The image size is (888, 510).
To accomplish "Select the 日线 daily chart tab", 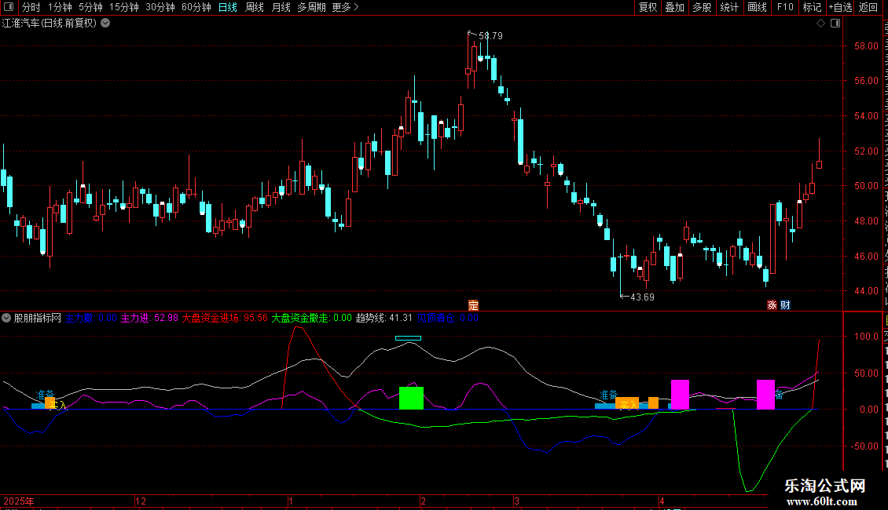I will point(228,7).
